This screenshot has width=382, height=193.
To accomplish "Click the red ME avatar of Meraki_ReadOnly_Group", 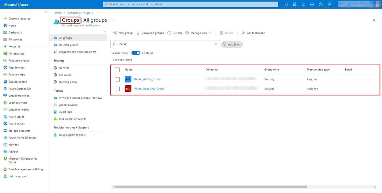I will (x=128, y=89).
